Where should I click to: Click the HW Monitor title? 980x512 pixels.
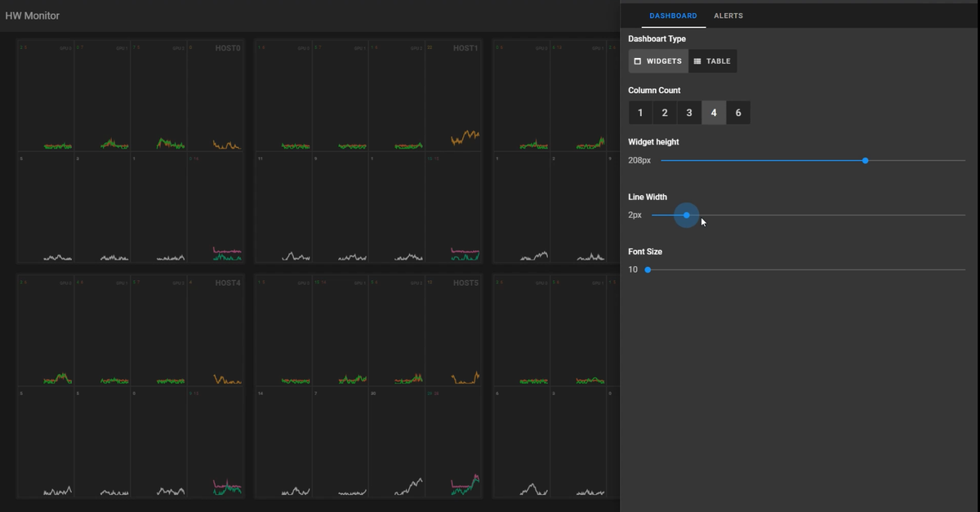(32, 16)
